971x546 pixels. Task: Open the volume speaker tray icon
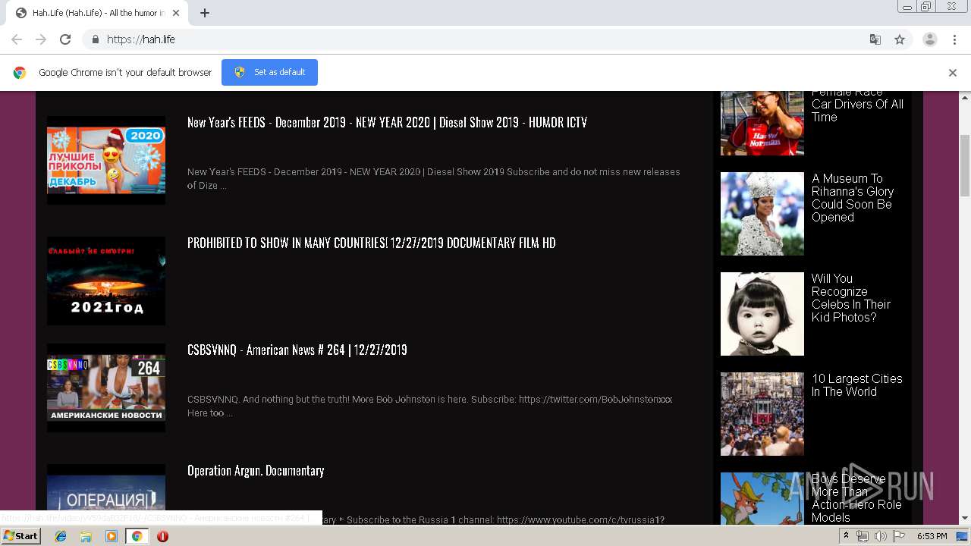pyautogui.click(x=881, y=536)
